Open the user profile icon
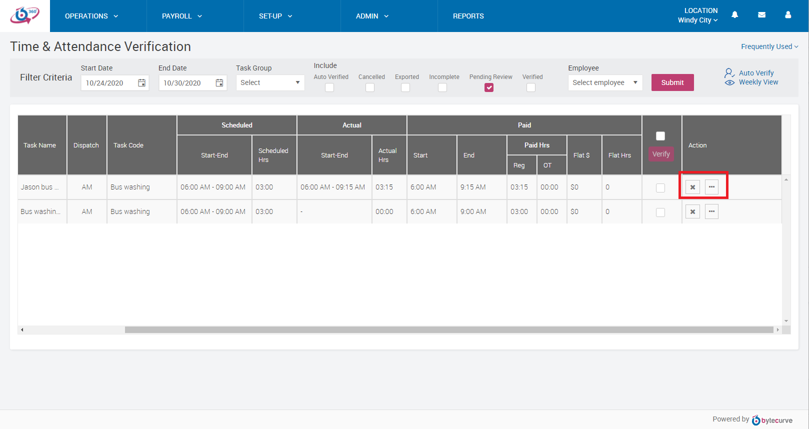Viewport: 809px width, 429px height. tap(788, 15)
